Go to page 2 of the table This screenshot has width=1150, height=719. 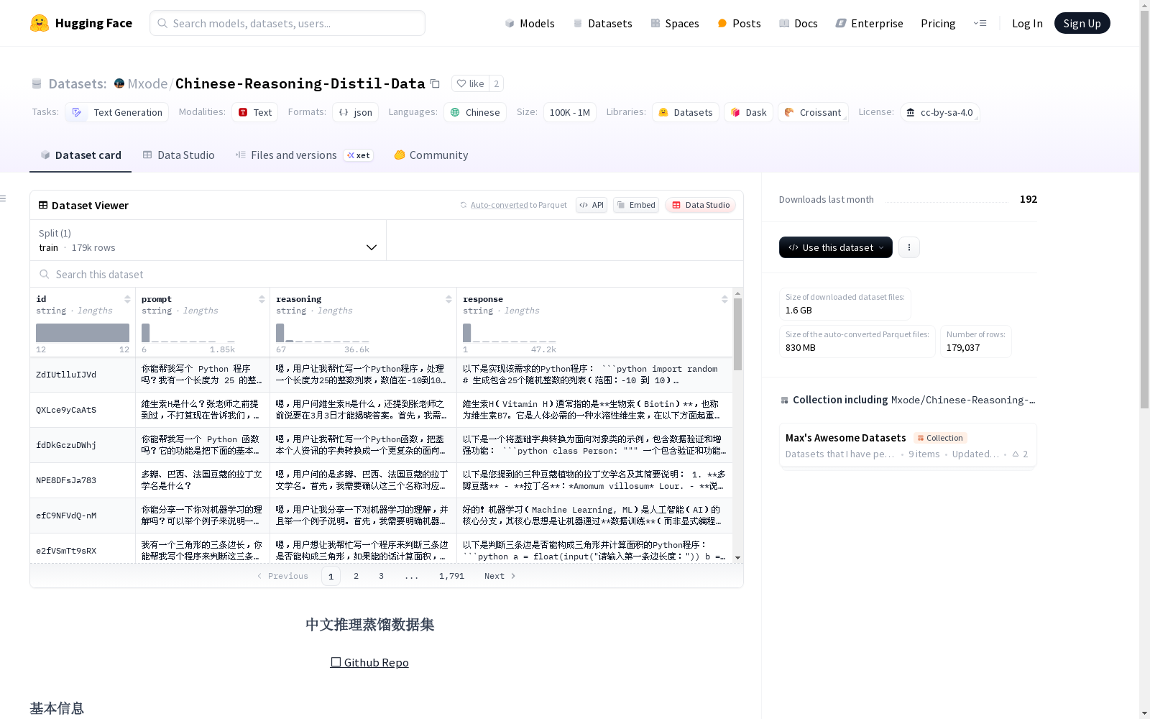356,576
